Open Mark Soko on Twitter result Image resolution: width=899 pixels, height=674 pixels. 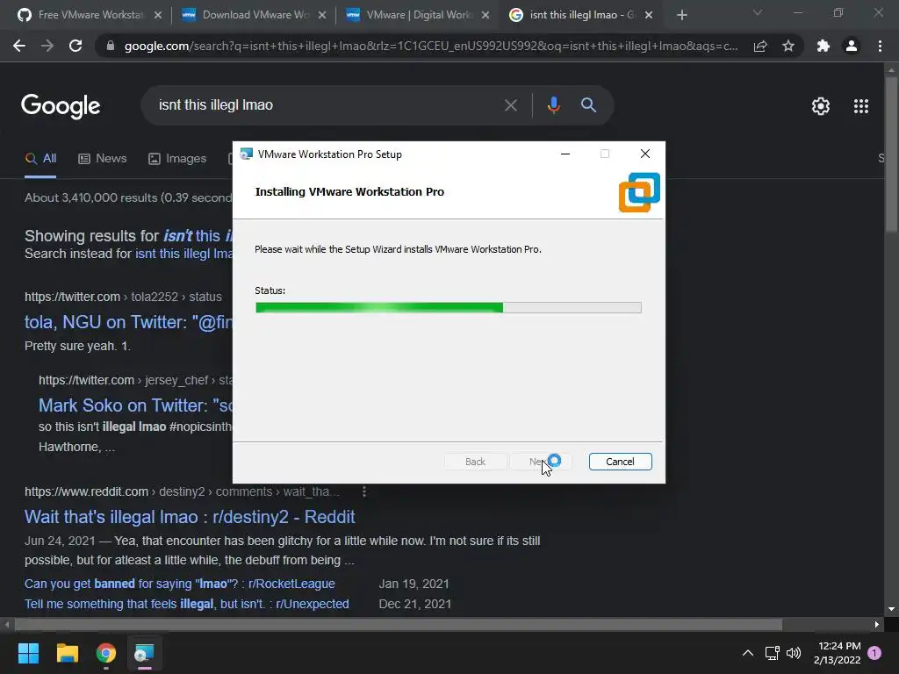(x=135, y=405)
